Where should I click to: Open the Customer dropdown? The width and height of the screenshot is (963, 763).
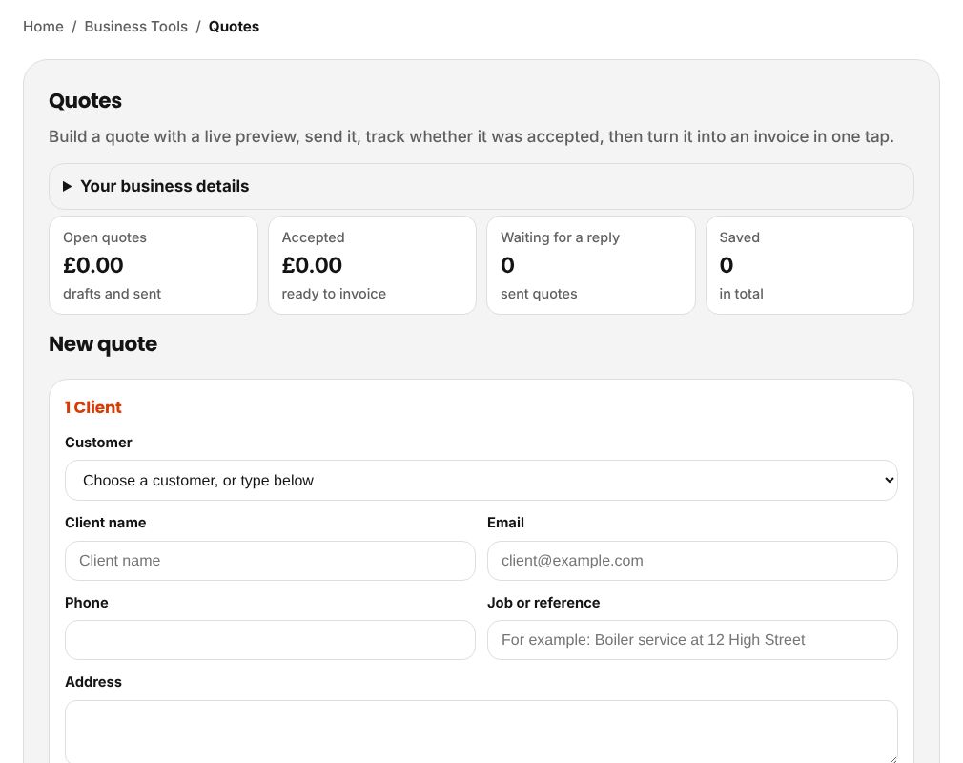(x=481, y=481)
